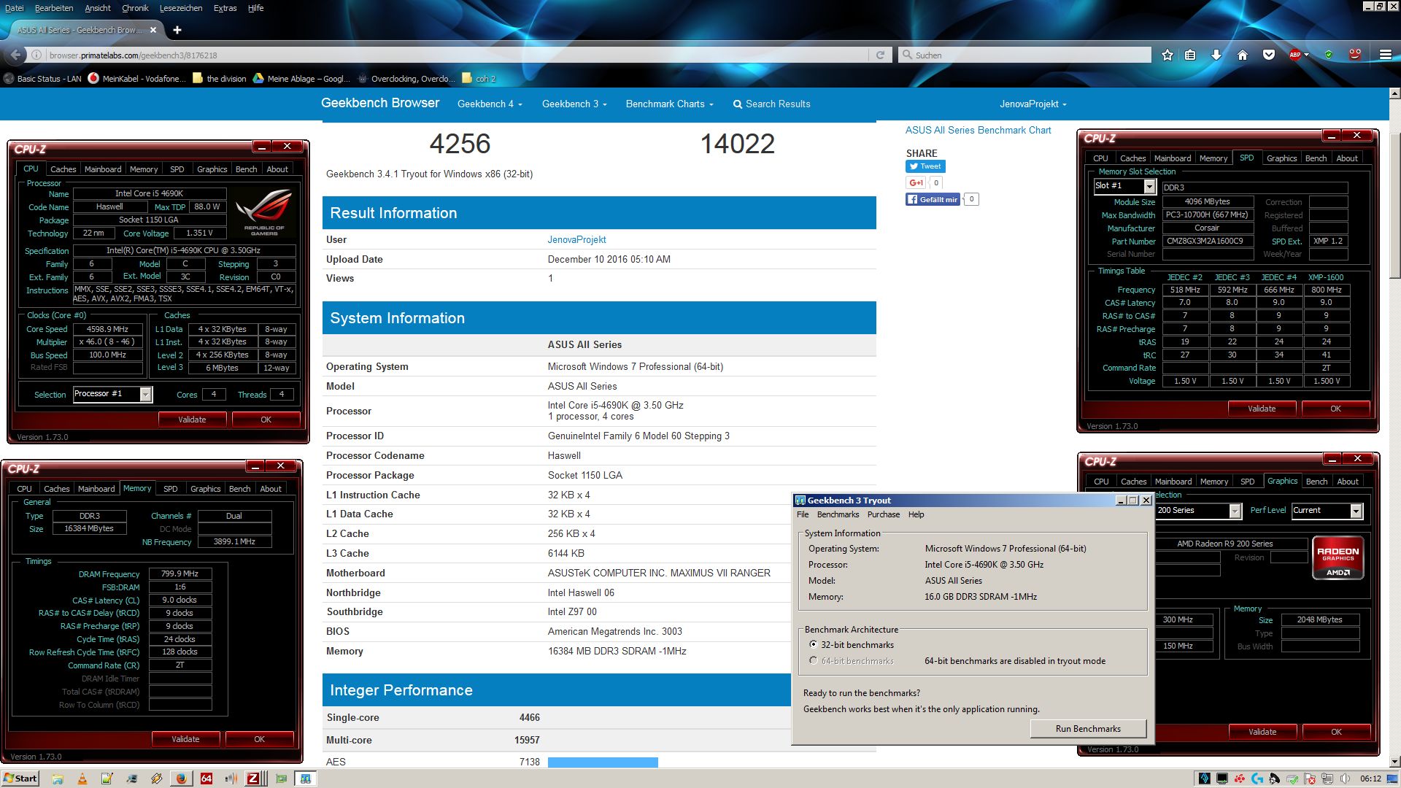Viewport: 1401px width, 788px height.
Task: Close the ASUS All Series browser tab
Action: (153, 30)
